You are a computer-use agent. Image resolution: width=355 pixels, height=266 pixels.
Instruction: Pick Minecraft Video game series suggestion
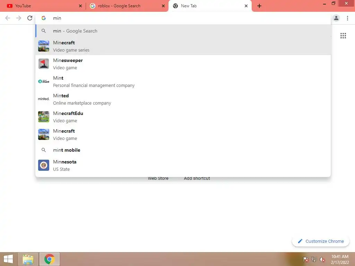click(x=183, y=46)
